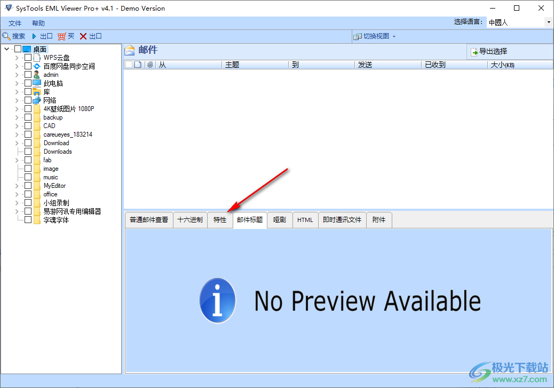Open the 邮件标题 mail header tab
554x388 pixels.
(x=250, y=219)
